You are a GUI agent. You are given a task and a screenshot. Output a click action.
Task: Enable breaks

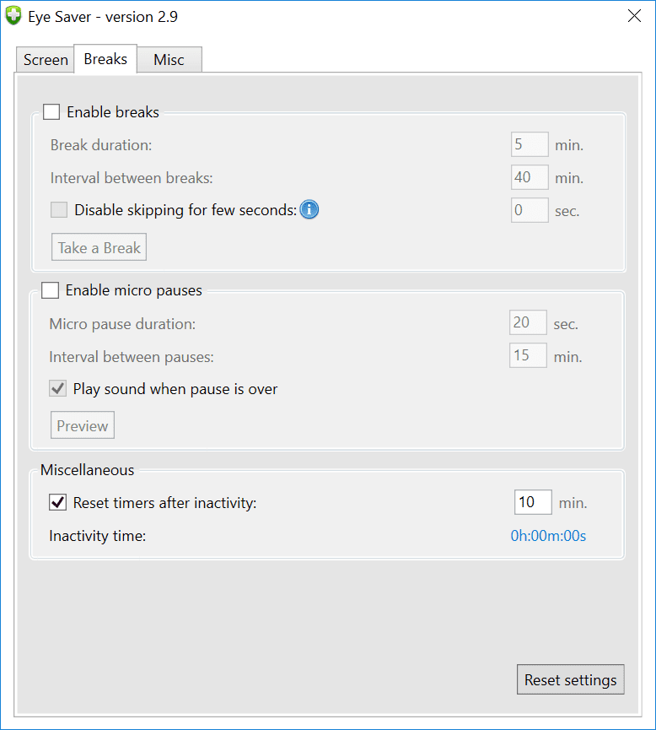click(x=51, y=111)
